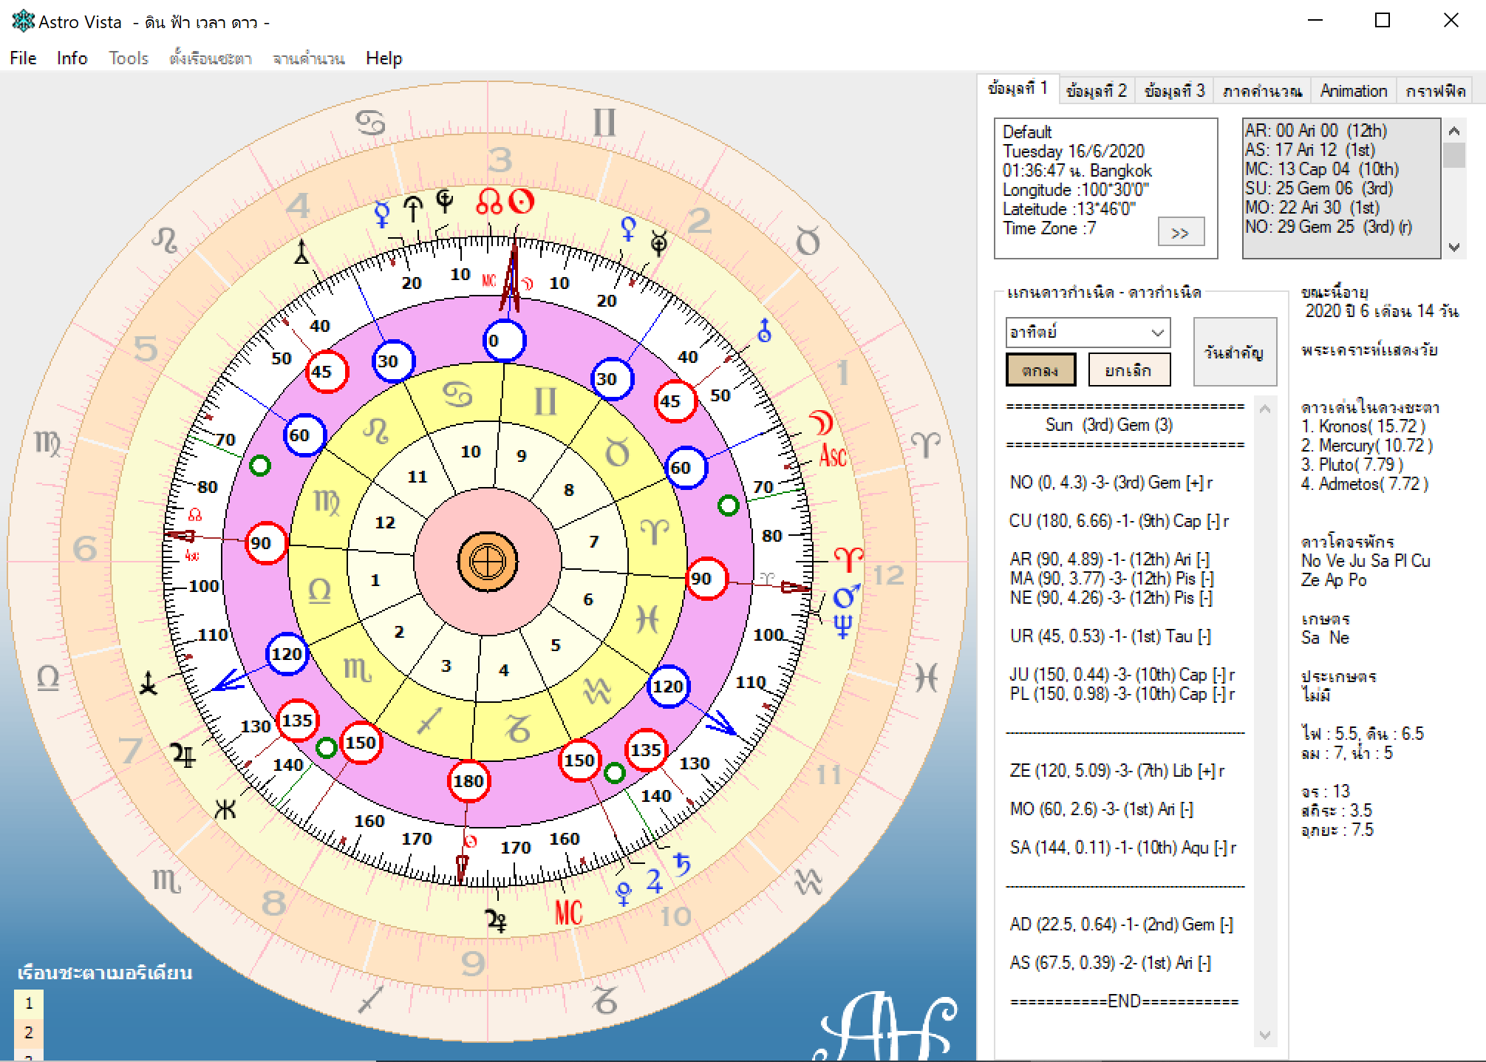1486x1062 pixels.
Task: Switch to ข้อมูลที่ 2 tab
Action: pyautogui.click(x=1096, y=91)
